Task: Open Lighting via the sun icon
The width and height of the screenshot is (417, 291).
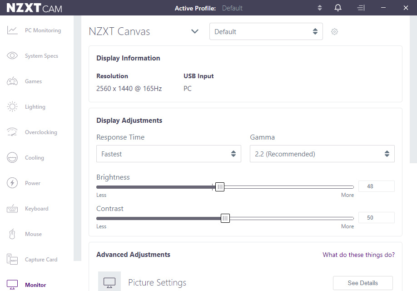Action: (x=12, y=107)
